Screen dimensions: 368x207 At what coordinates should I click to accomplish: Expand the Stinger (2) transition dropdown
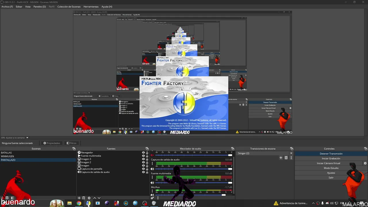click(x=291, y=153)
